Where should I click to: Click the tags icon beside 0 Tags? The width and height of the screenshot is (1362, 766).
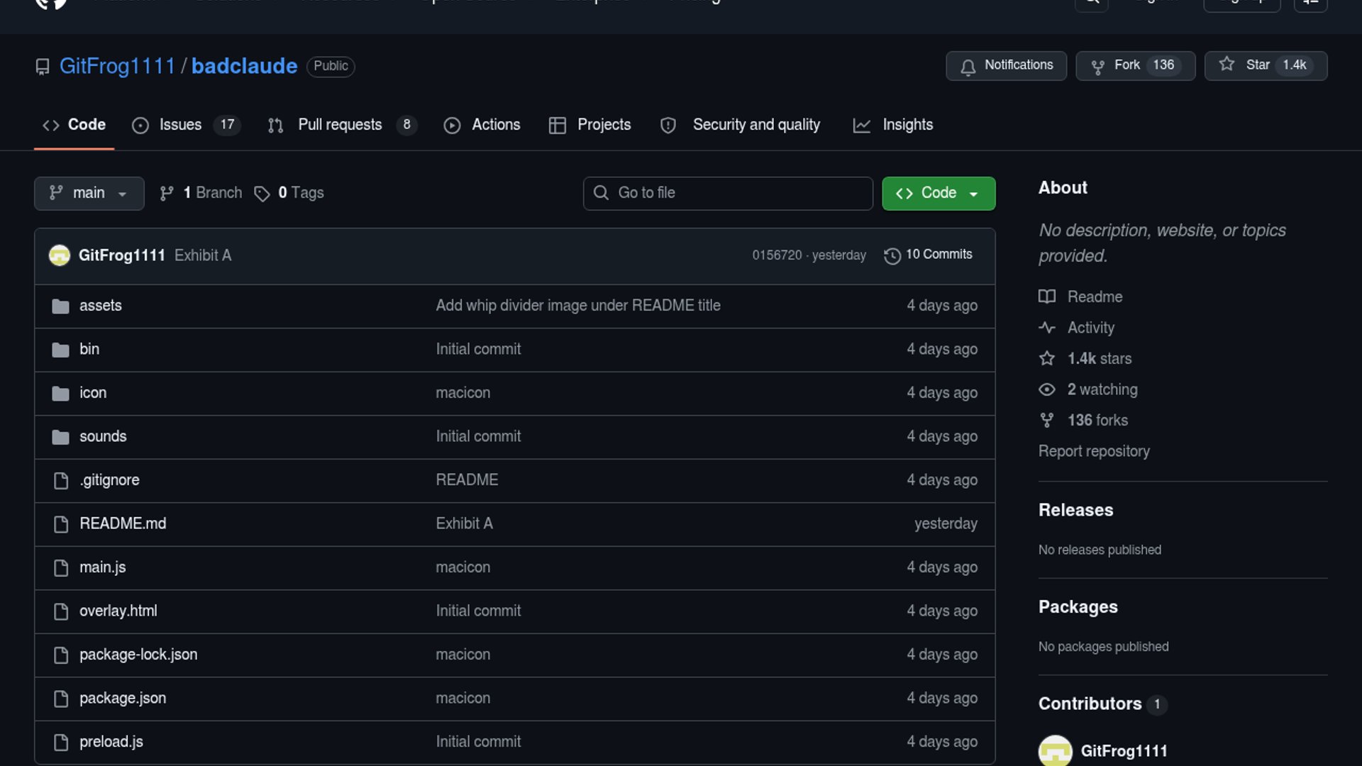point(262,194)
